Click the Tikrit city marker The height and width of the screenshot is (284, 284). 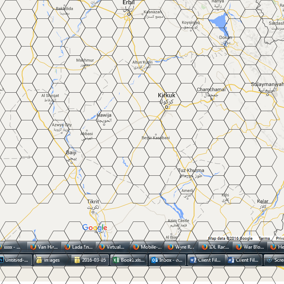pyautogui.click(x=93, y=212)
